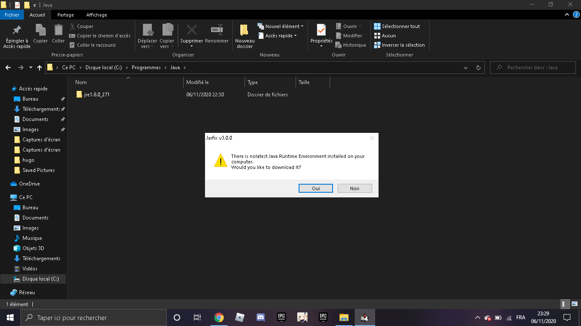Click the Rechercher dans : Java field
This screenshot has height=326, width=581.
[x=533, y=67]
